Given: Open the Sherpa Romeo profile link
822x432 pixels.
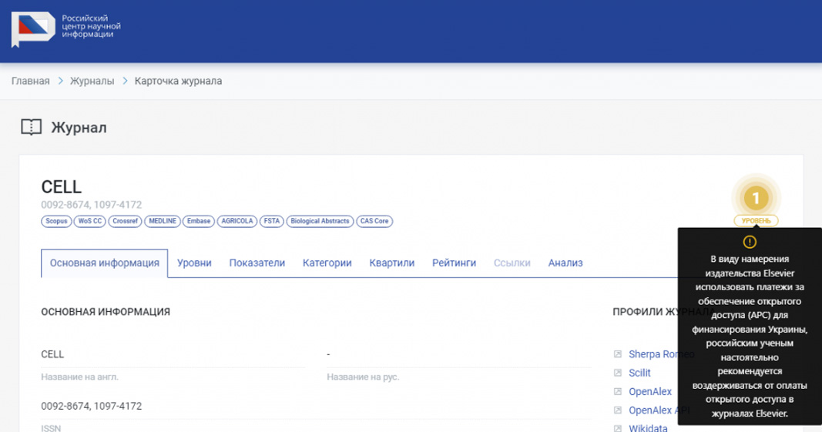Looking at the screenshot, I should click(x=661, y=354).
